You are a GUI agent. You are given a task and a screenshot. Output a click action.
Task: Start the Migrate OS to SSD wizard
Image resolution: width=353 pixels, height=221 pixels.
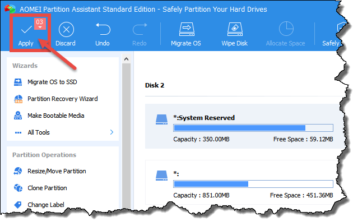52,82
